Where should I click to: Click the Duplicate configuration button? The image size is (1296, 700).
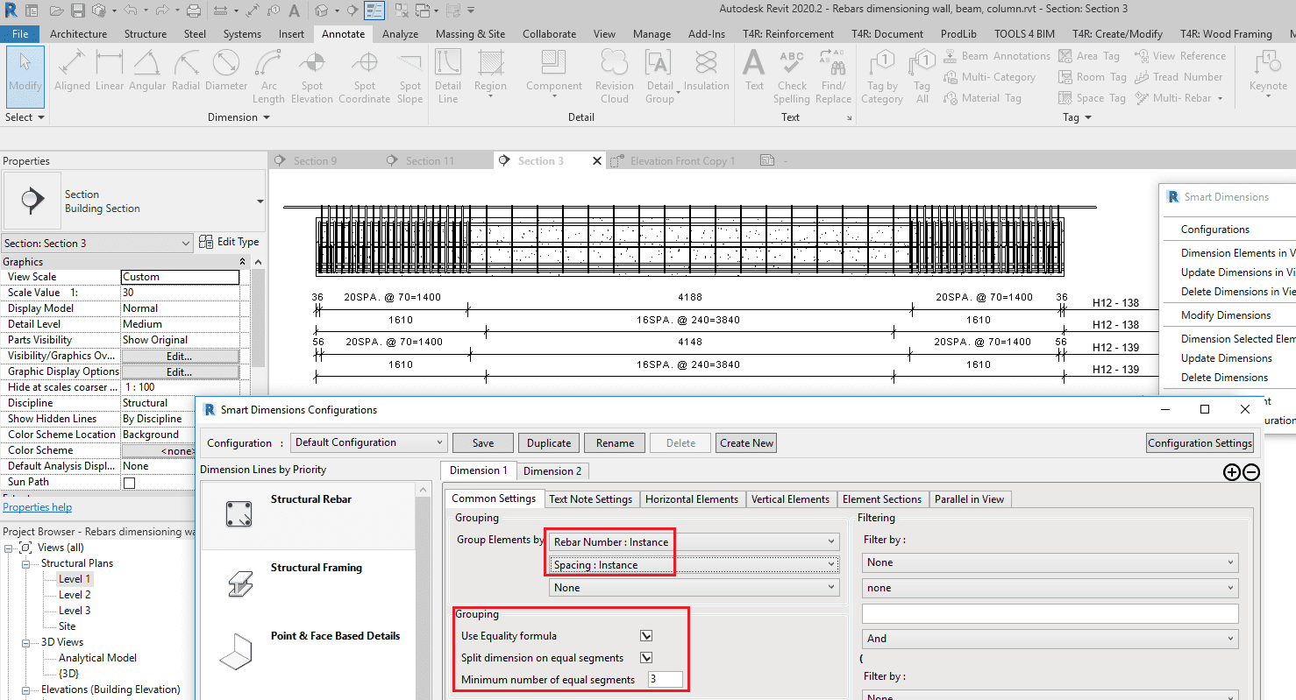click(549, 443)
